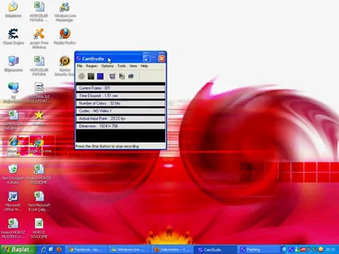Minimize the CamStudio window
This screenshot has width=339, height=254.
tap(146, 59)
